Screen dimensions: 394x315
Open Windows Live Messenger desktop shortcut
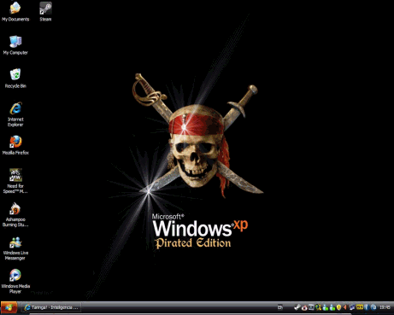click(x=15, y=248)
